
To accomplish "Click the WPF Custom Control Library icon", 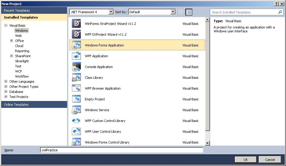I will click(x=76, y=120).
